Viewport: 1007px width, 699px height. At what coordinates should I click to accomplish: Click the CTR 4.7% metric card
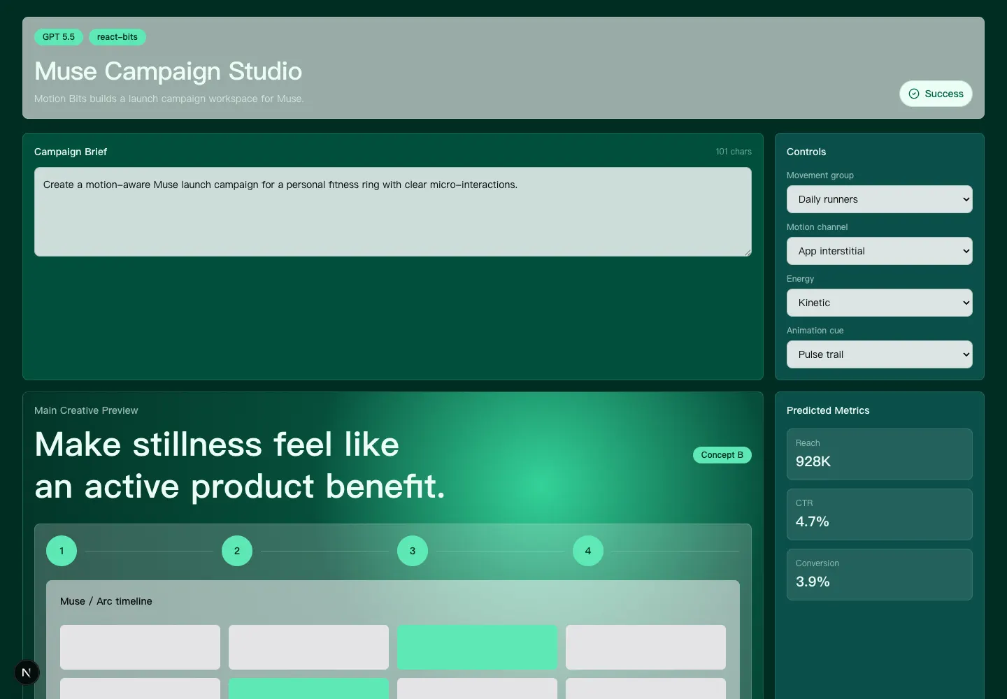(x=879, y=514)
